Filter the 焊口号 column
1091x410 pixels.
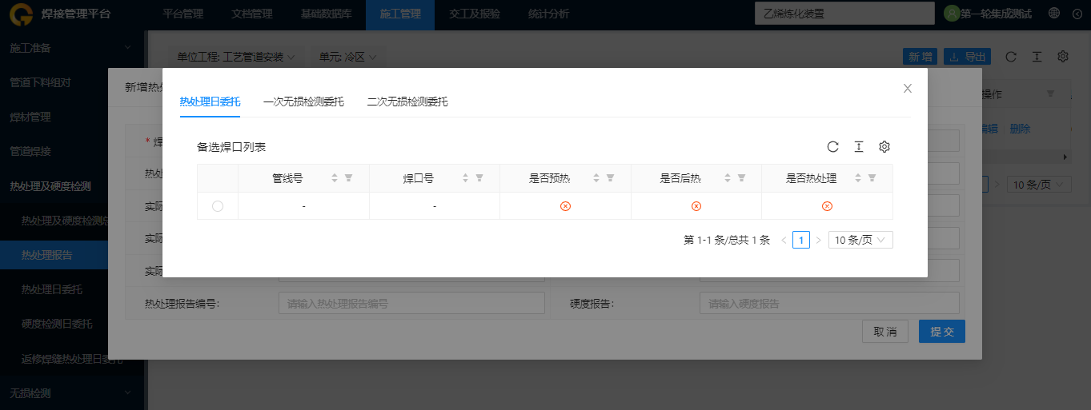(x=479, y=178)
